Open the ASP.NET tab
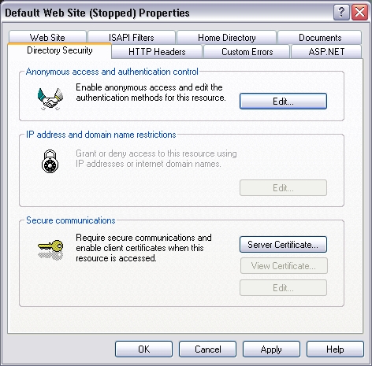Image resolution: width=372 pixels, height=366 pixels. tap(326, 52)
